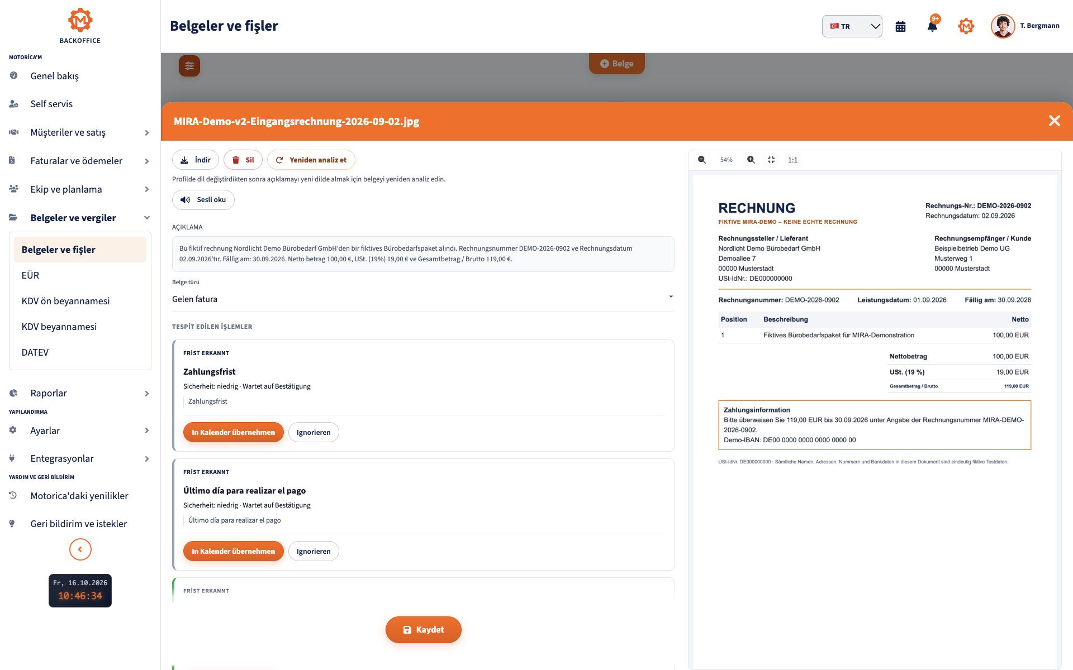1073x670 pixels.
Task: Open KDV beyannamesi page
Action: (80, 327)
